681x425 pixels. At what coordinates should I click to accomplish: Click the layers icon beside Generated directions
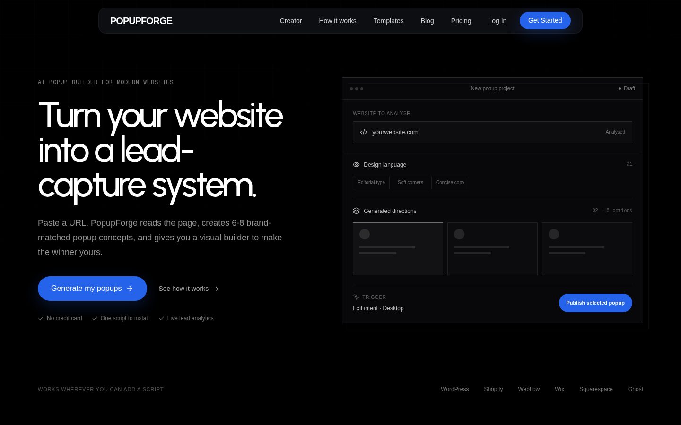[x=357, y=211]
